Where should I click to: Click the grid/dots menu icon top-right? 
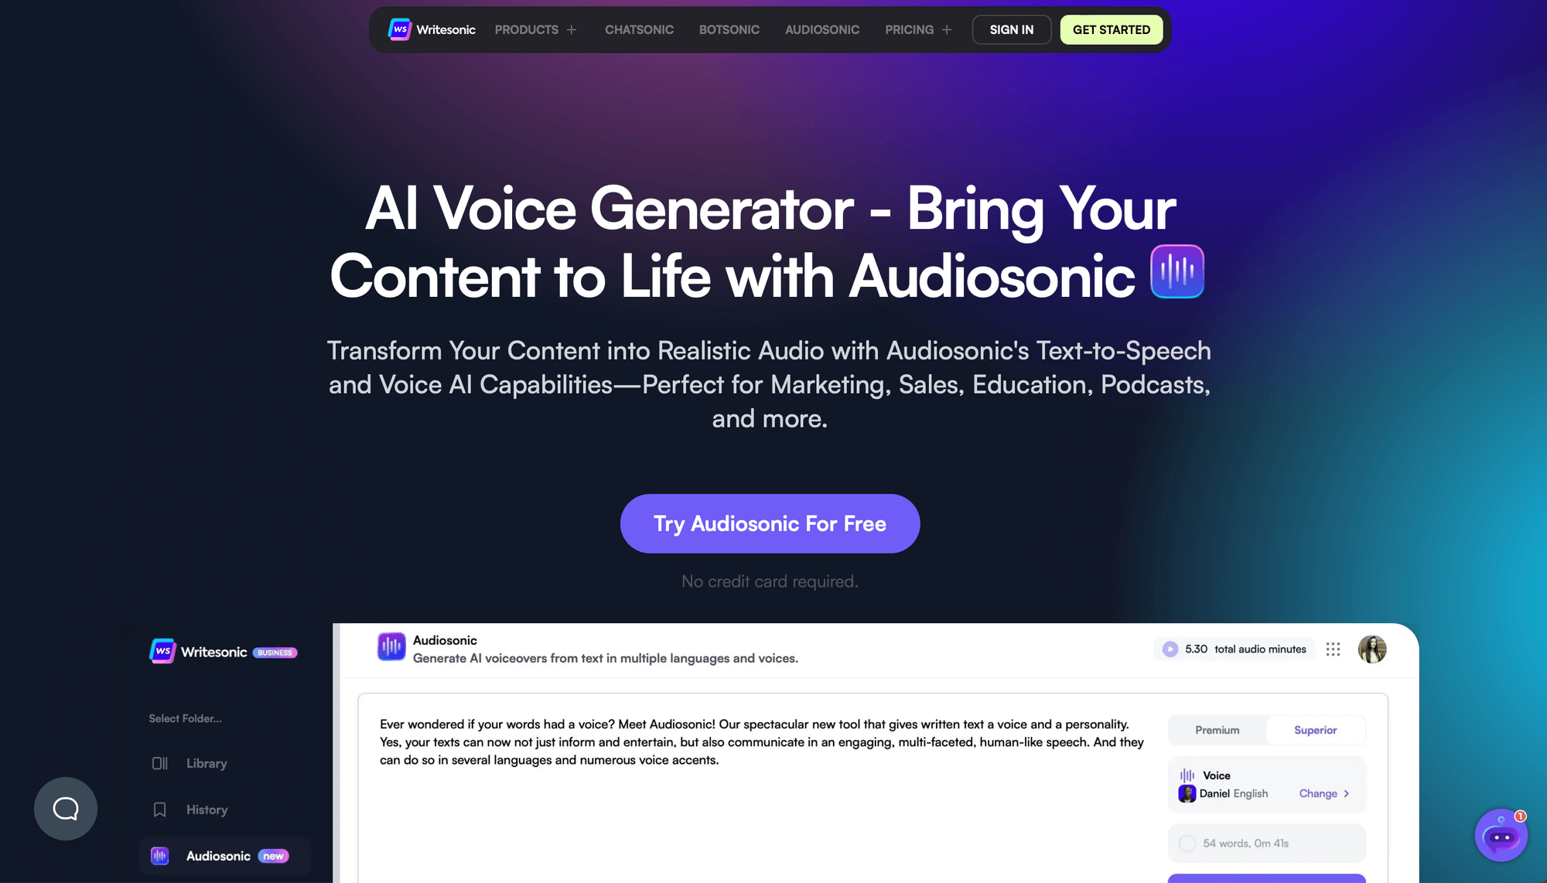click(x=1334, y=648)
